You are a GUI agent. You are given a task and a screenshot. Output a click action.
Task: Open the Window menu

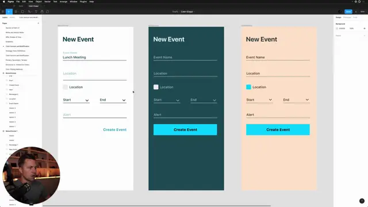tap(74, 1)
